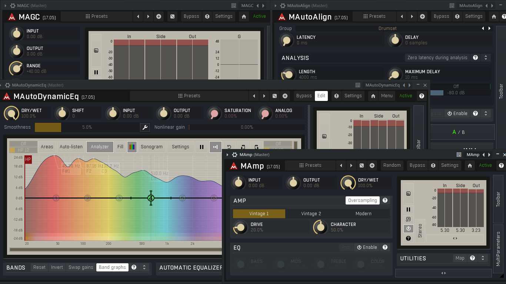
Task: Pause the MAutoDynamicEq analyzer
Action: tap(202, 147)
